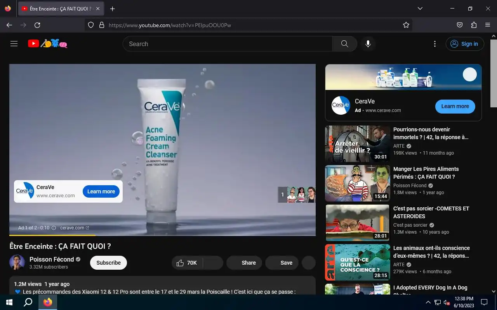Click Learn more in sidebar CeraVe ad
497x310 pixels.
point(455,106)
